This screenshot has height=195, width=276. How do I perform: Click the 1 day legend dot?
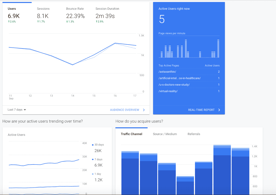click(x=93, y=174)
